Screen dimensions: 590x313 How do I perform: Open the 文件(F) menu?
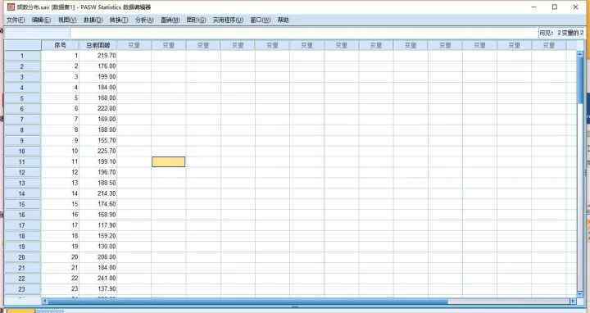click(x=16, y=20)
